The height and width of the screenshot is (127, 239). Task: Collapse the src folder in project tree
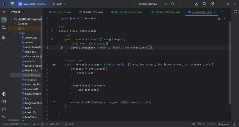click(15, 33)
